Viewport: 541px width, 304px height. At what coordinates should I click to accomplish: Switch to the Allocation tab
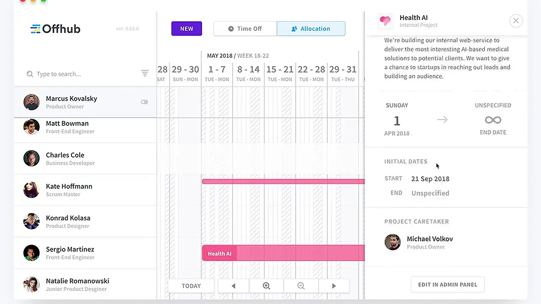pyautogui.click(x=311, y=29)
